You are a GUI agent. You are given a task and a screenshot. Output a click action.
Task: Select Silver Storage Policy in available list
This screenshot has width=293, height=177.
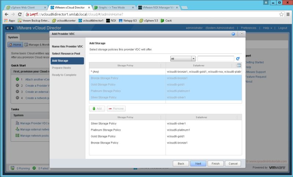166,97
